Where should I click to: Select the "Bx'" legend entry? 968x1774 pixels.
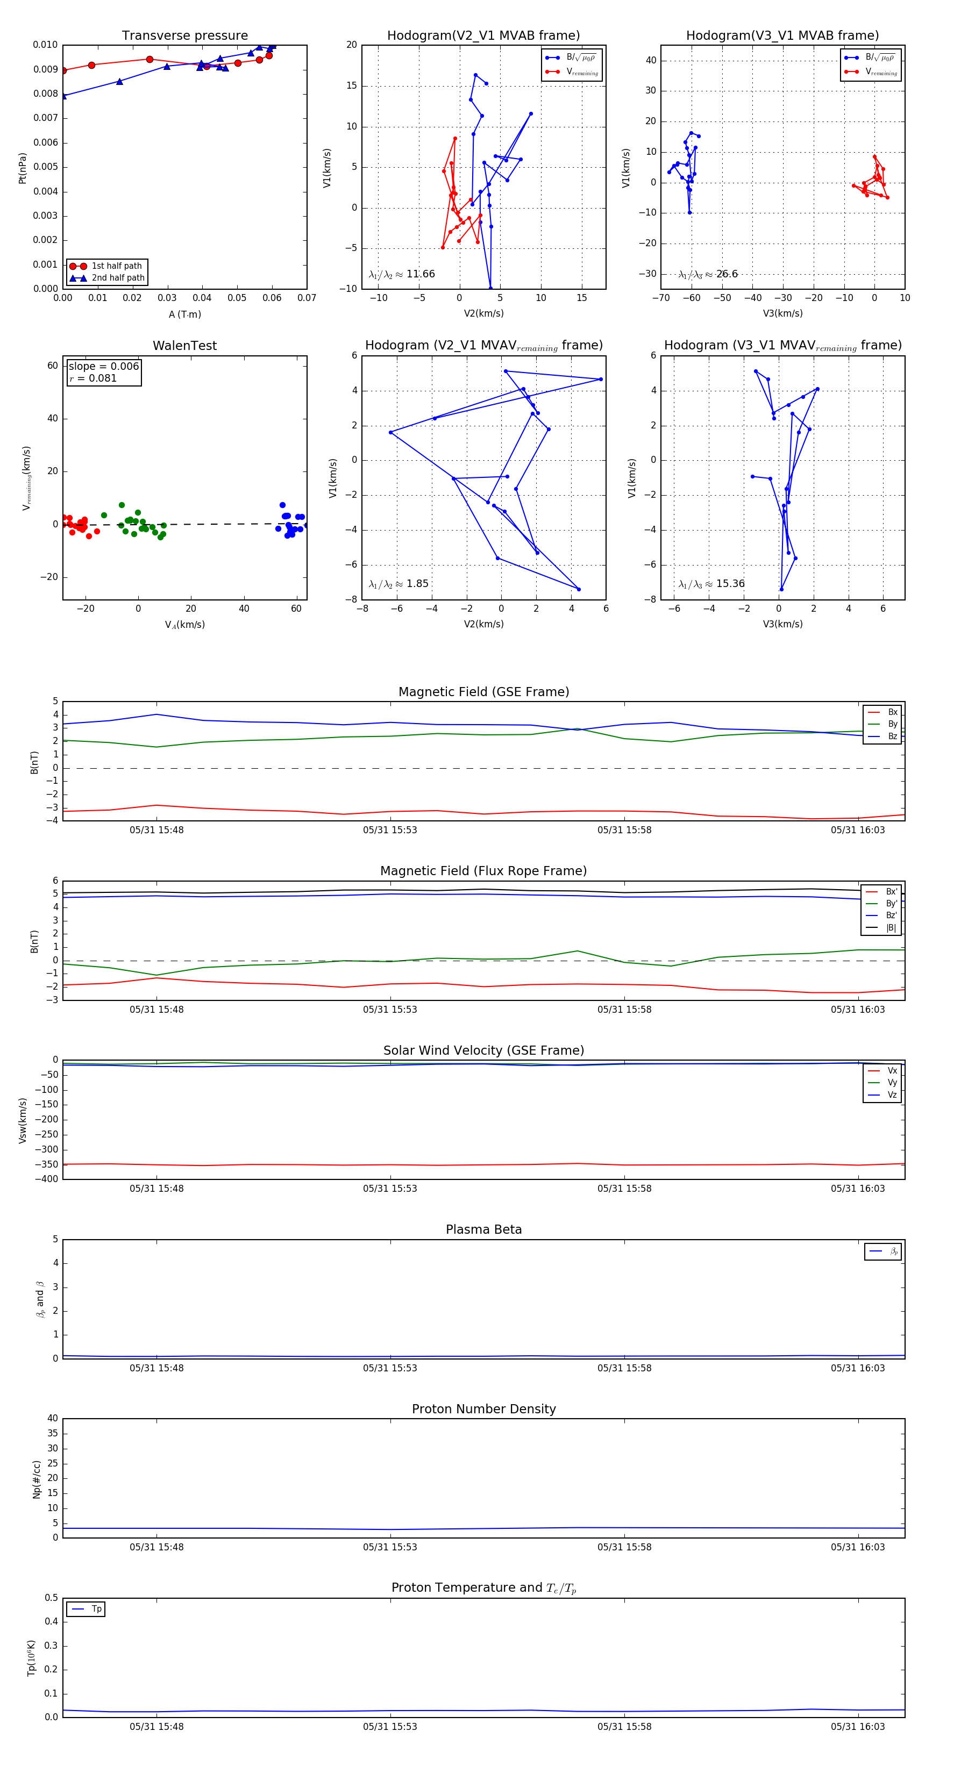click(x=881, y=892)
